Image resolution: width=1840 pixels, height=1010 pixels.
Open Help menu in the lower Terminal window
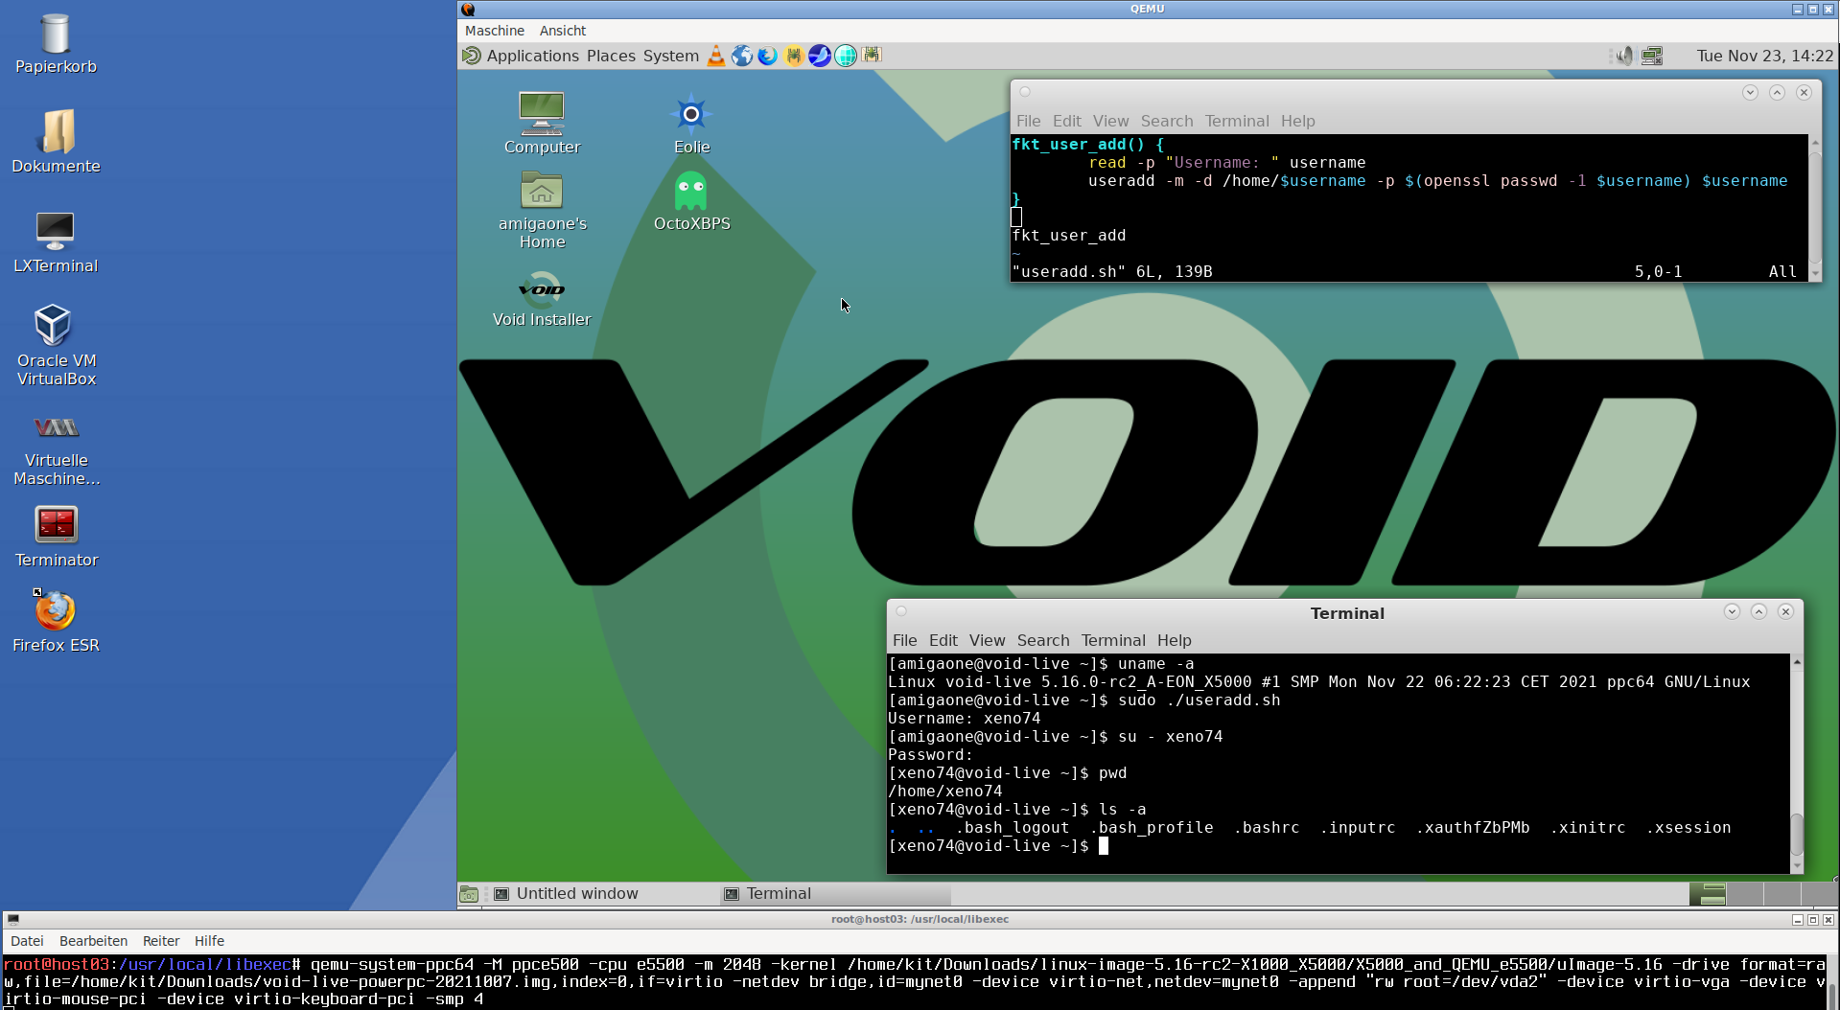tap(1174, 640)
